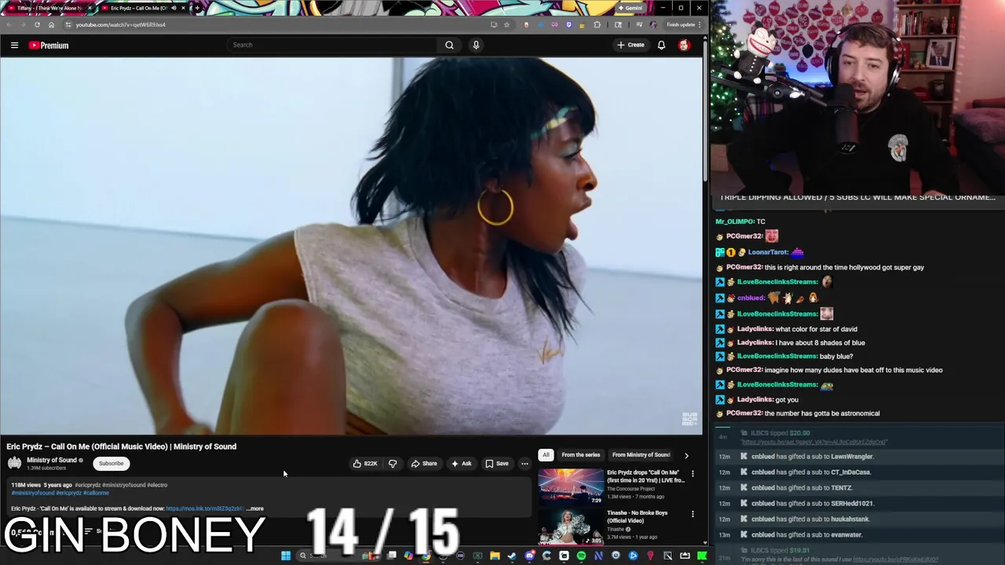The height and width of the screenshot is (565, 1005).
Task: Open Discord from the taskbar
Action: coord(529,556)
